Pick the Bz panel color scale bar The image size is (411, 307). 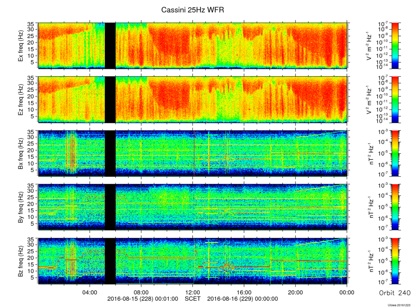click(x=395, y=261)
